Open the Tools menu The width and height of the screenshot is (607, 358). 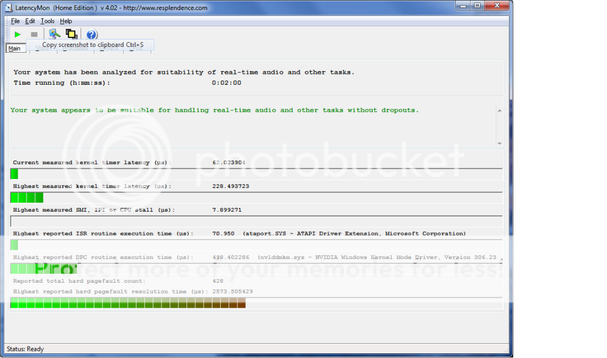pos(47,20)
